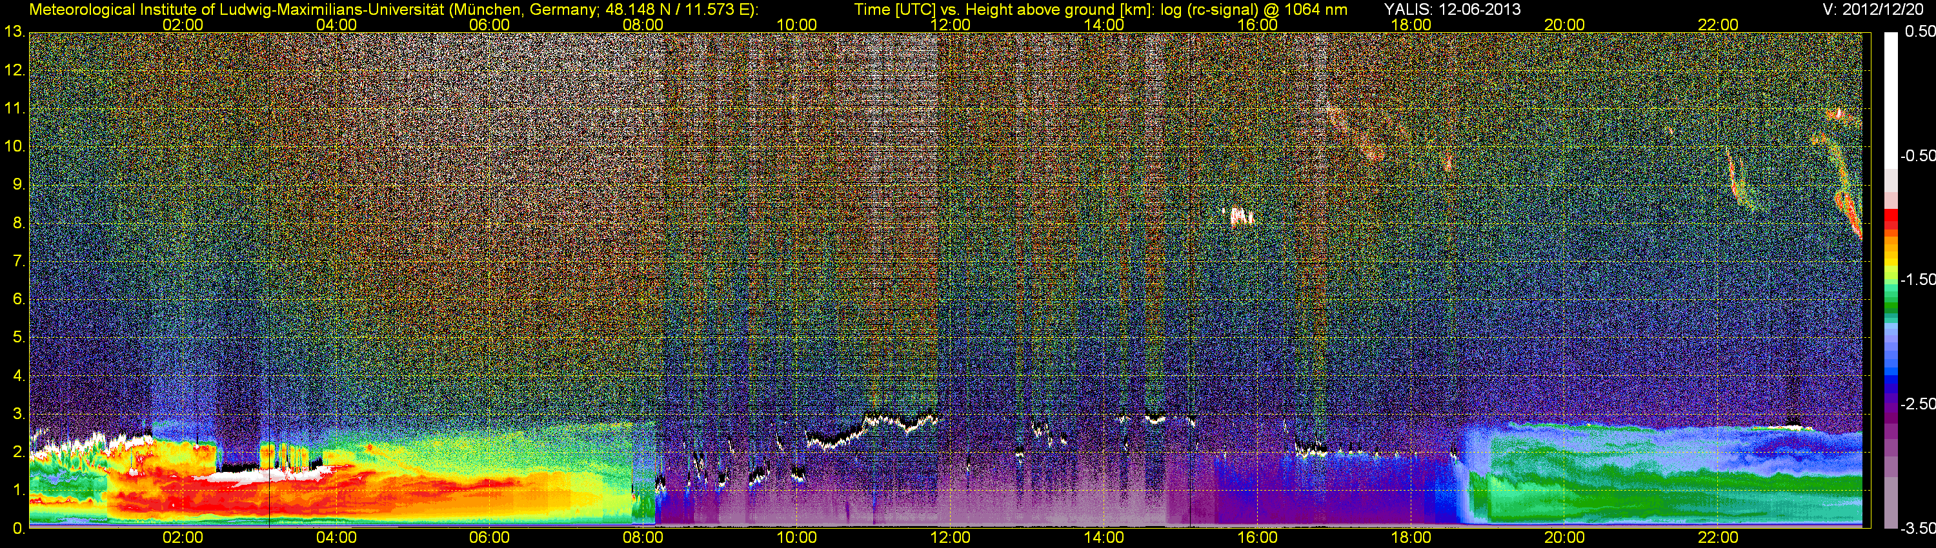The image size is (1936, 548).
Task: Click the red cirrus streak after 23:00
Action: pos(1850,215)
